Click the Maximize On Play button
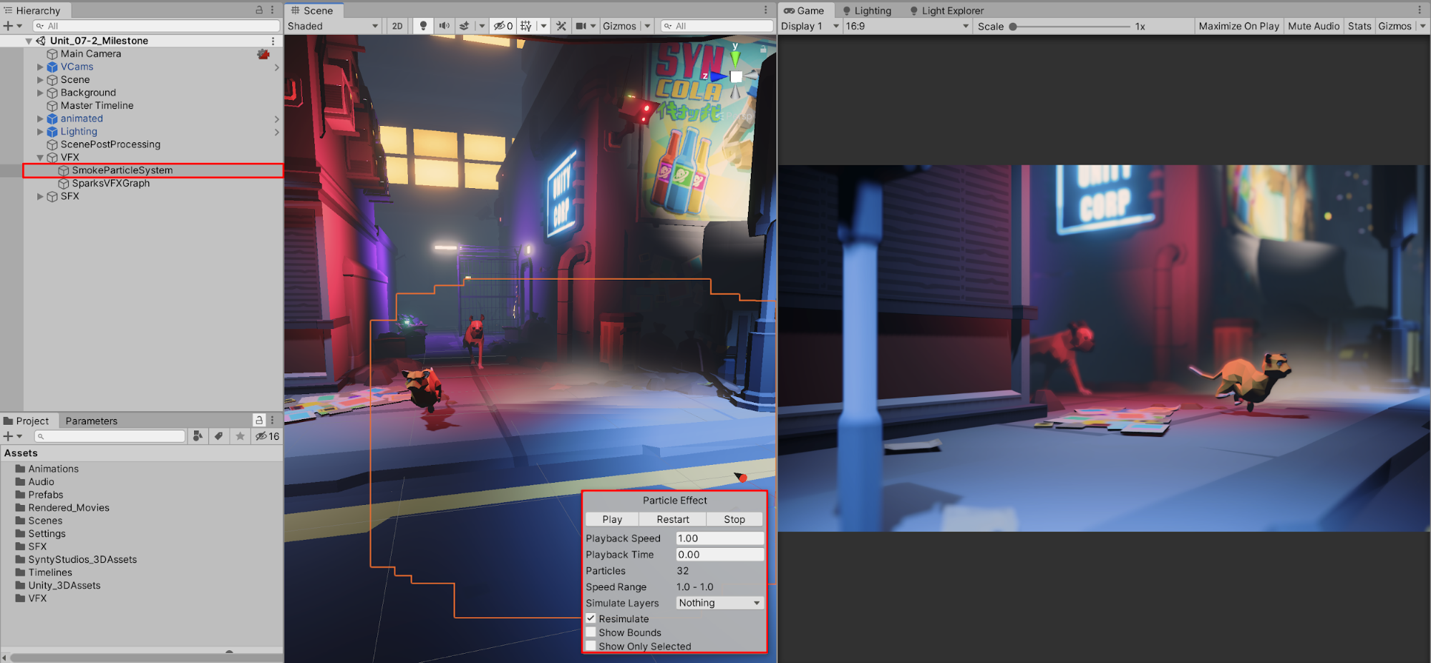Viewport: 1431px width, 663px height. click(x=1238, y=26)
